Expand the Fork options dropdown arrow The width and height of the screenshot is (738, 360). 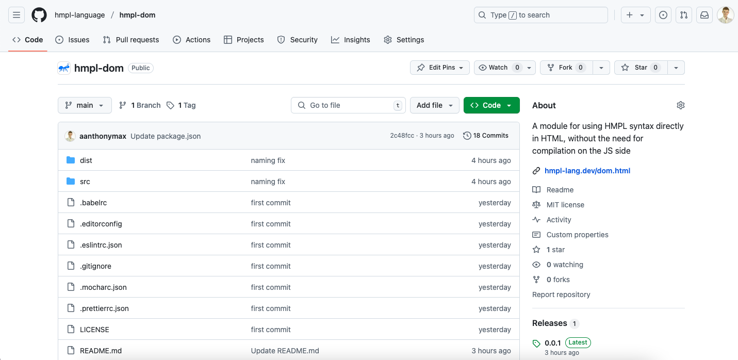[601, 68]
